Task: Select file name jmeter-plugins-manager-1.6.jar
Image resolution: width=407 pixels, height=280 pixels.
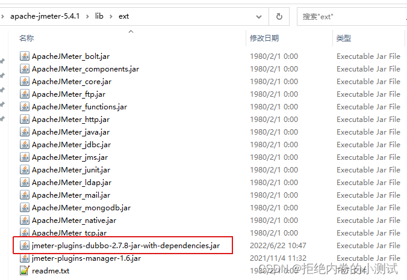Action: tap(87, 258)
